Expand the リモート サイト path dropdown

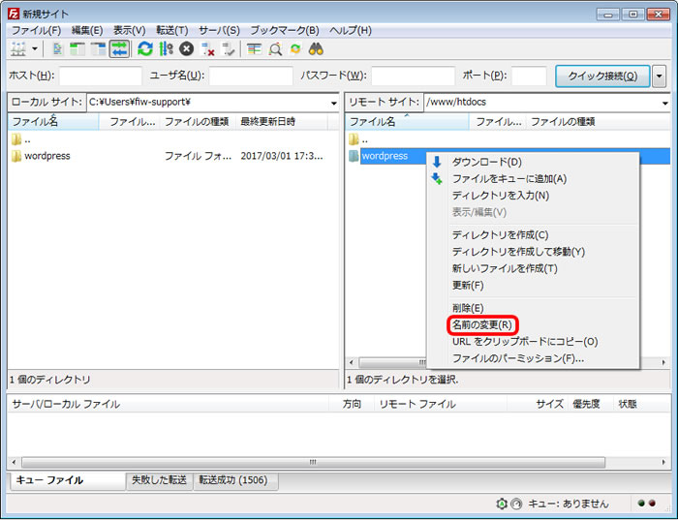665,103
